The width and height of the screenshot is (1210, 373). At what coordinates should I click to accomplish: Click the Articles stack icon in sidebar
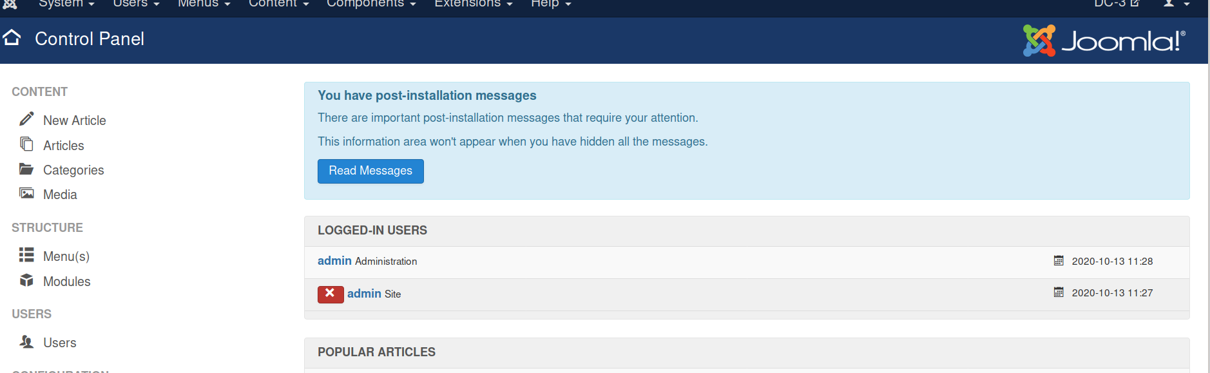(x=26, y=144)
